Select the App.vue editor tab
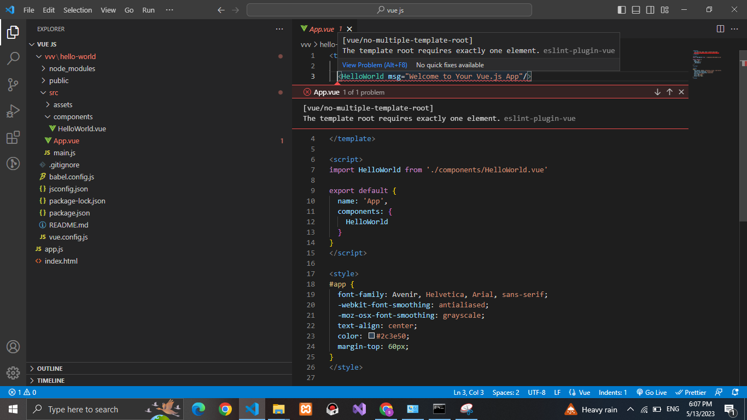 (322, 29)
